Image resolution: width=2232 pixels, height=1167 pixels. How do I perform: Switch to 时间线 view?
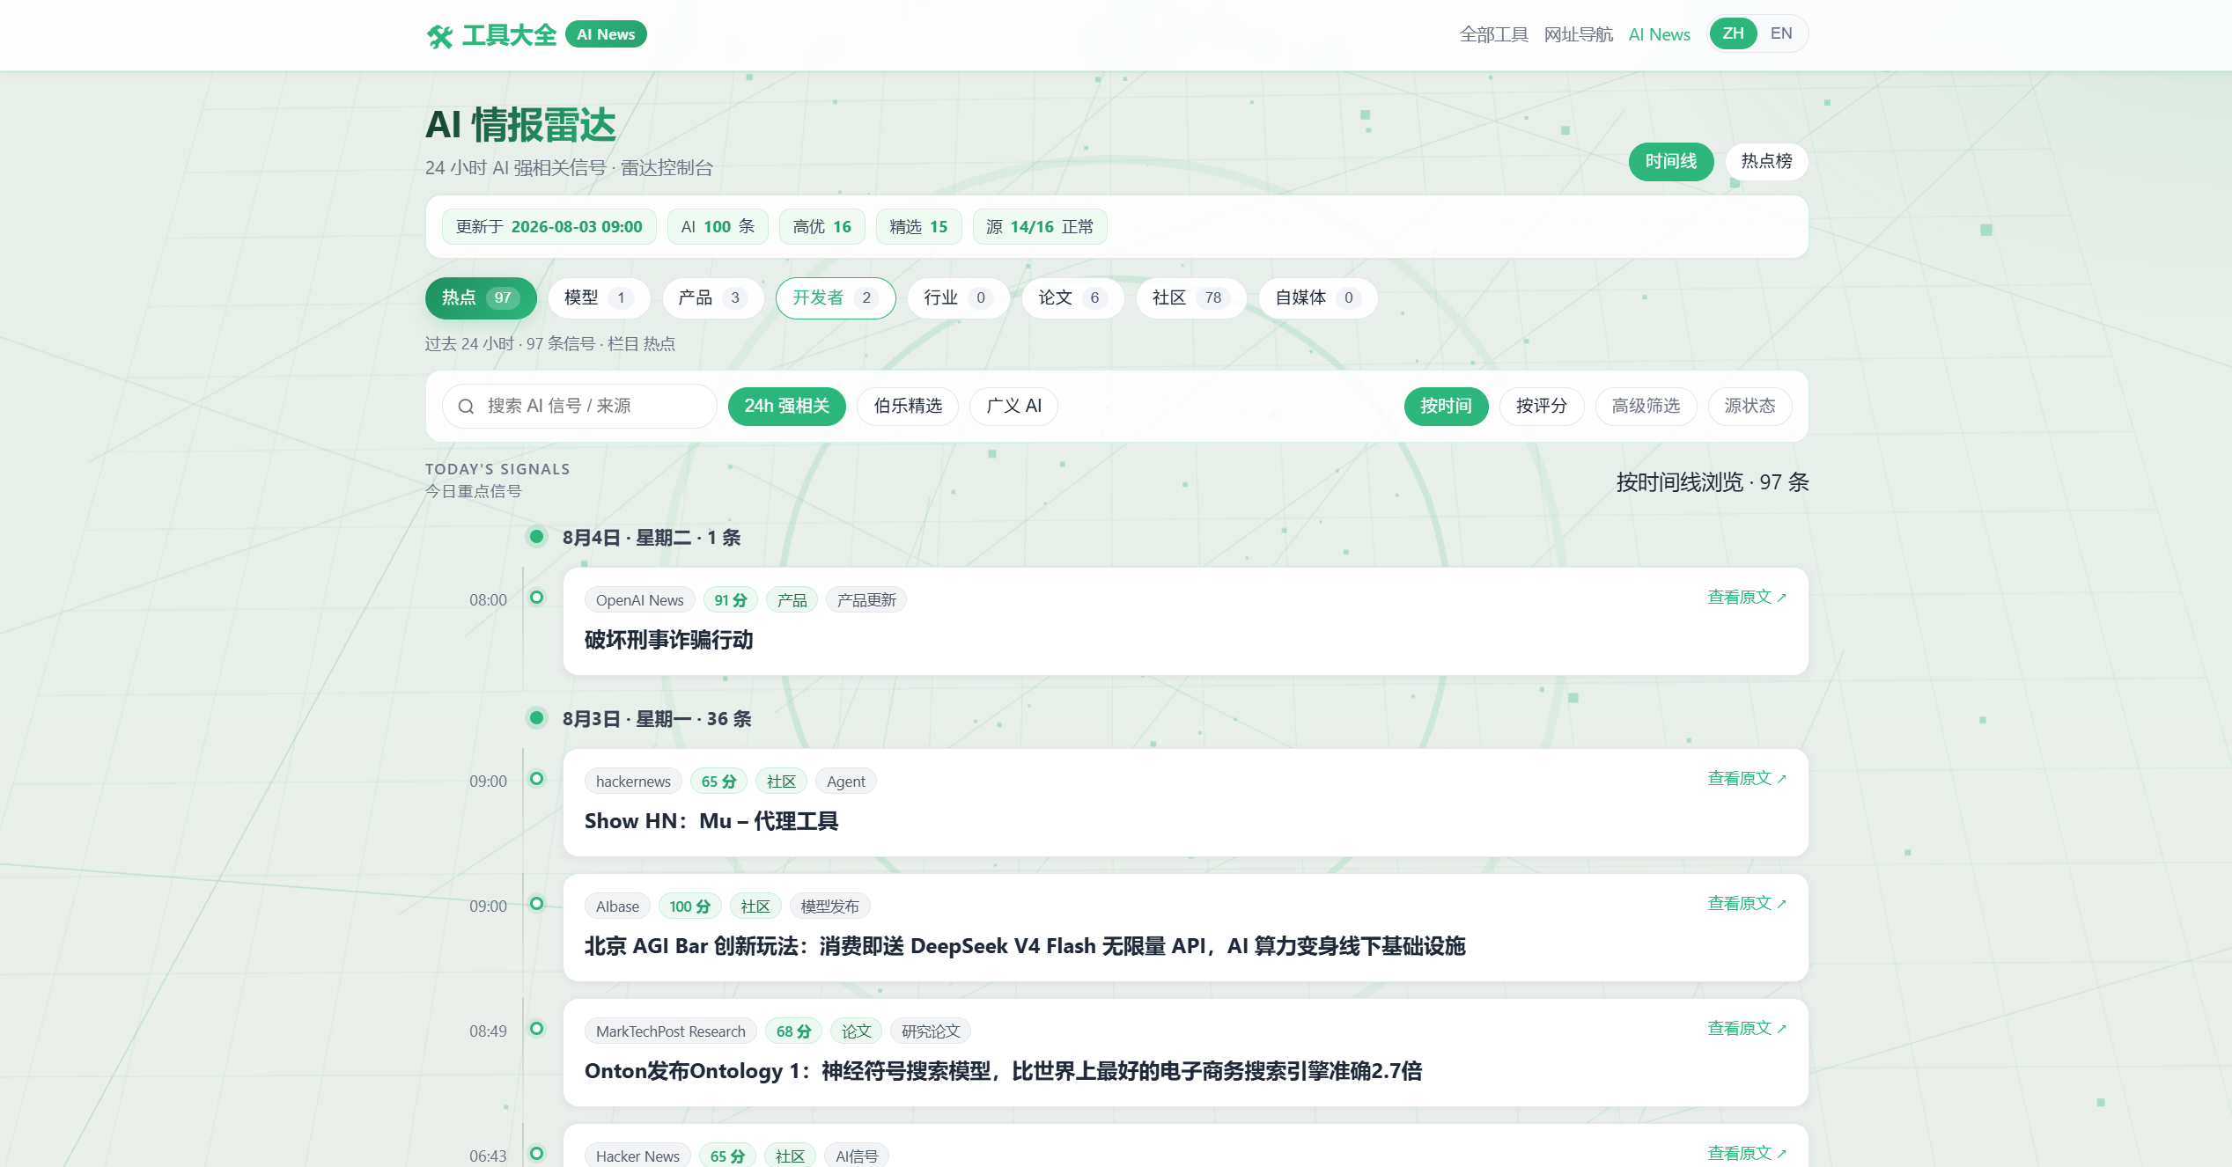1671,162
